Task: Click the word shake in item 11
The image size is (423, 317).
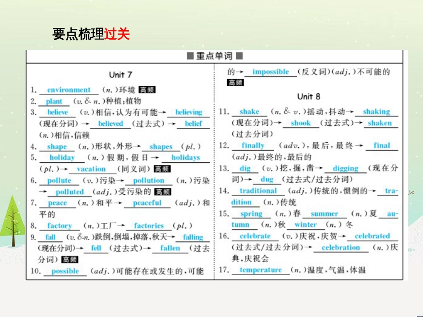Action: pyautogui.click(x=249, y=112)
